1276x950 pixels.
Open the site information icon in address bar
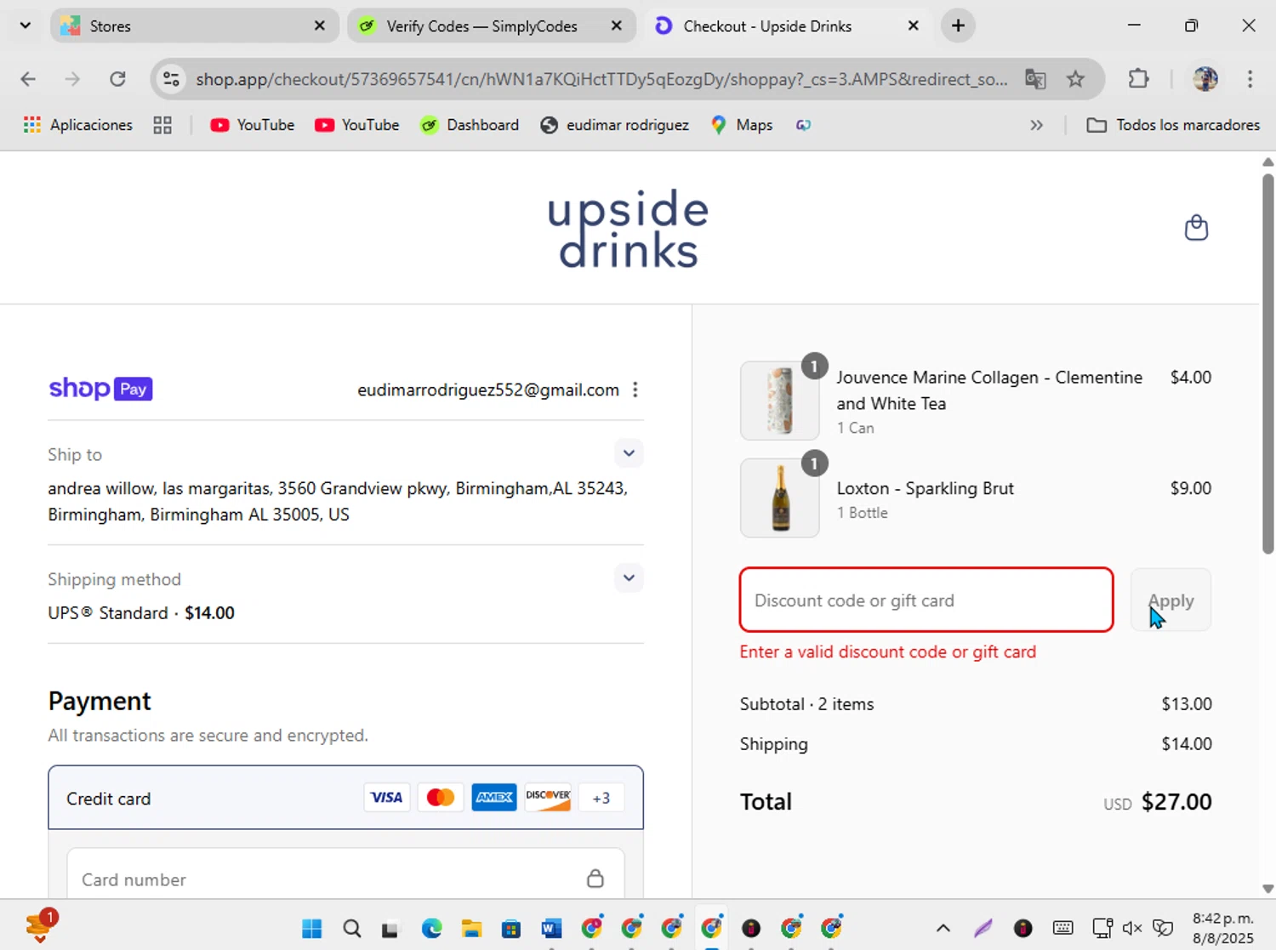(171, 79)
